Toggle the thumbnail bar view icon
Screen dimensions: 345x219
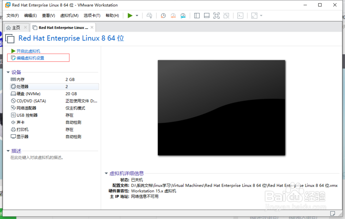(x=207, y=15)
